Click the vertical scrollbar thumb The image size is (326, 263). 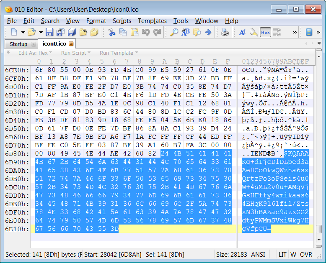[x=319, y=229]
